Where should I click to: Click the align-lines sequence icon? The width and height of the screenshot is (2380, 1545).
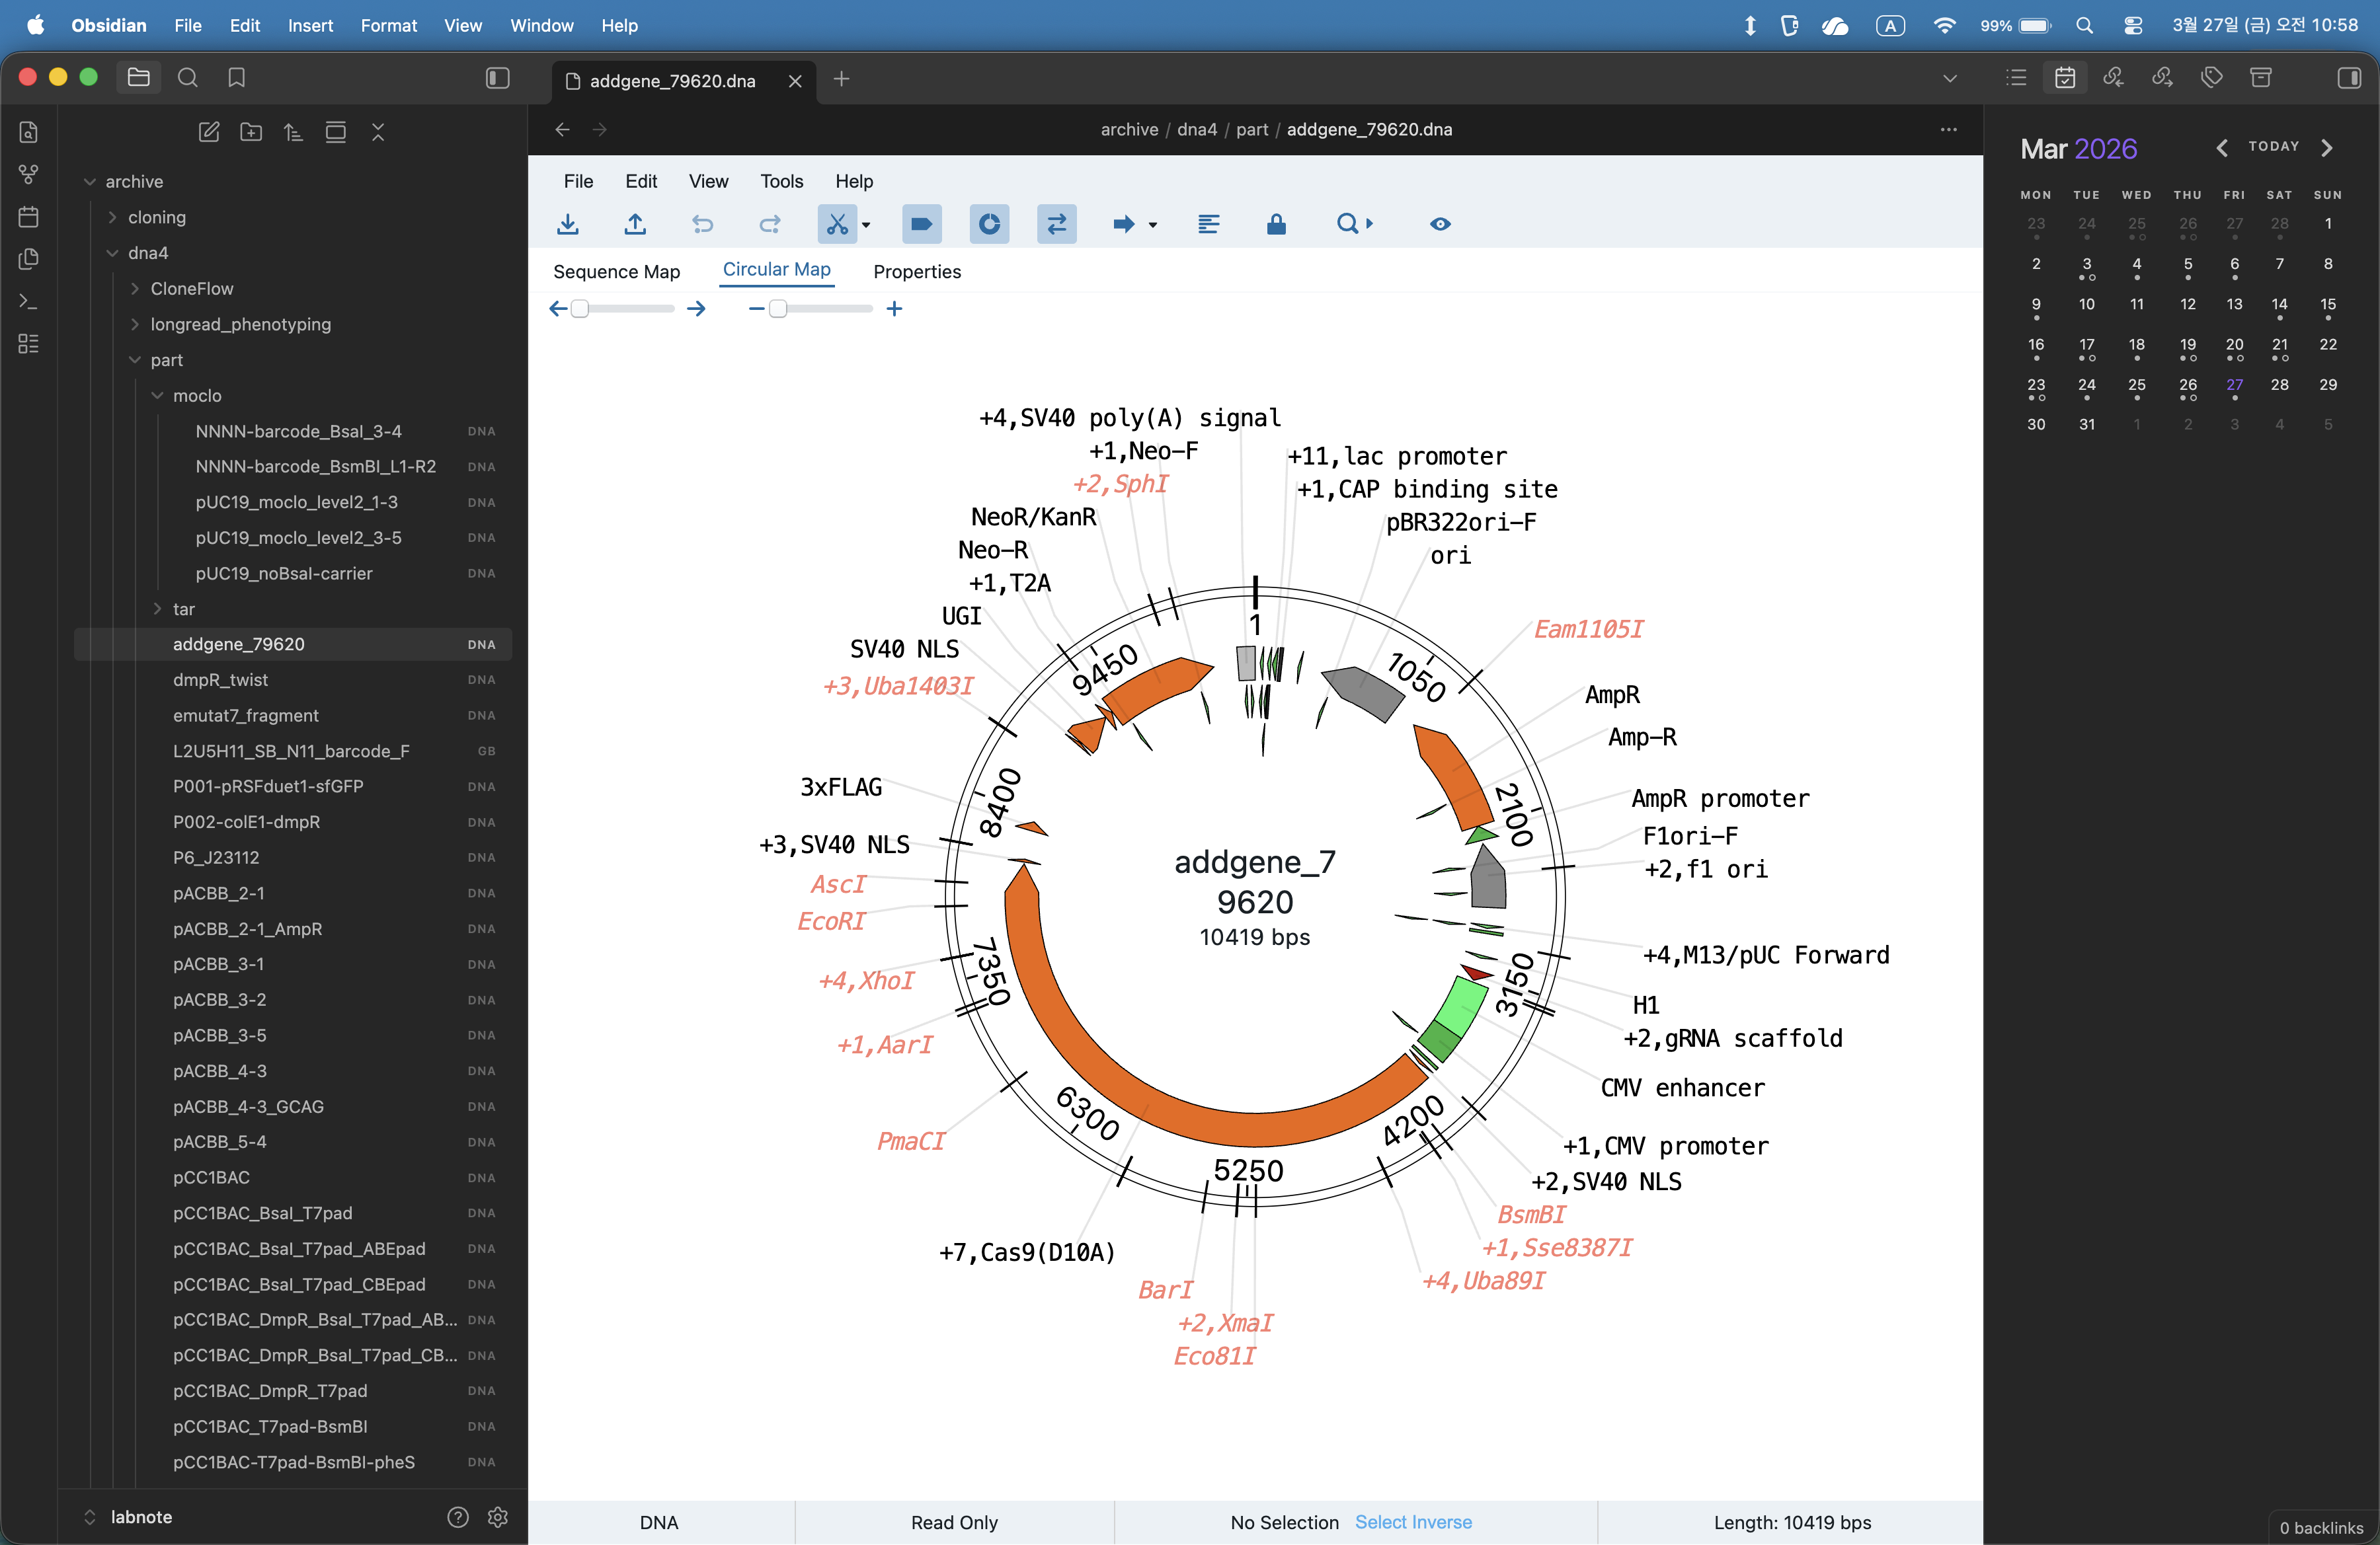tap(1209, 224)
